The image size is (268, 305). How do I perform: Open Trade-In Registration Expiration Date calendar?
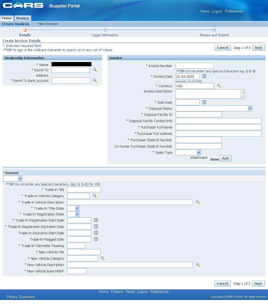coord(96,226)
